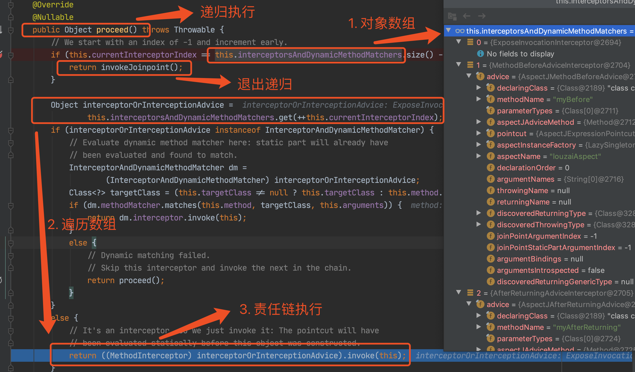Select the row joinPointArgumentIndex = -1

(x=539, y=236)
